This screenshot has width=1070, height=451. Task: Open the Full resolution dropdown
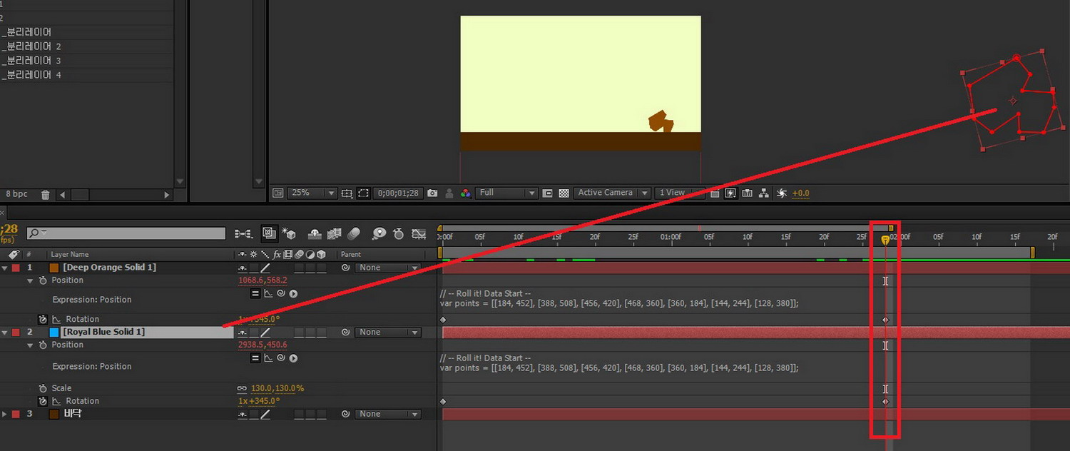[506, 193]
